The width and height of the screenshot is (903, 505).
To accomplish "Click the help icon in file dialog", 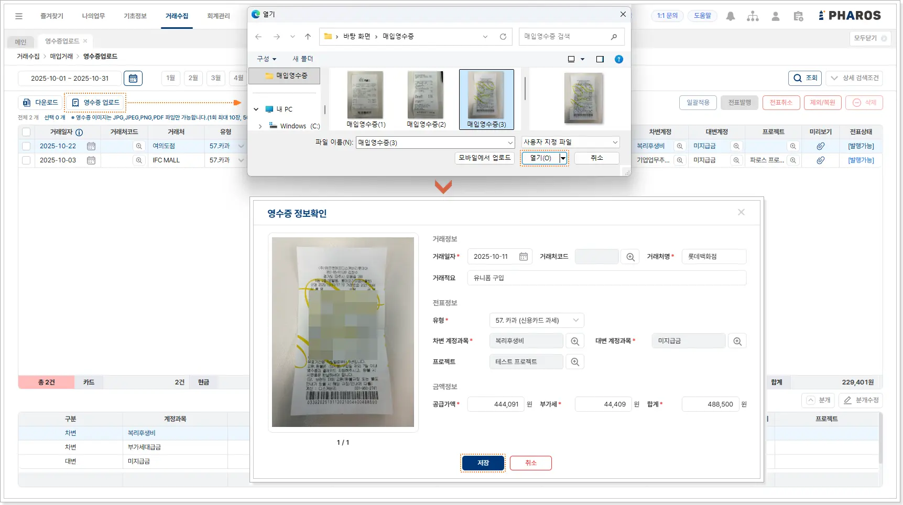I will pyautogui.click(x=618, y=59).
